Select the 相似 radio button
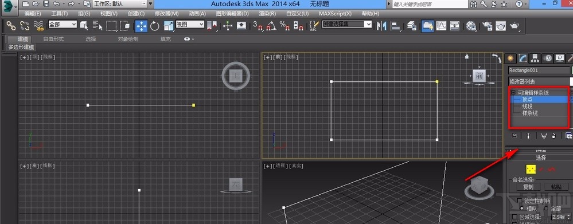The height and width of the screenshot is (224, 573). 521,208
